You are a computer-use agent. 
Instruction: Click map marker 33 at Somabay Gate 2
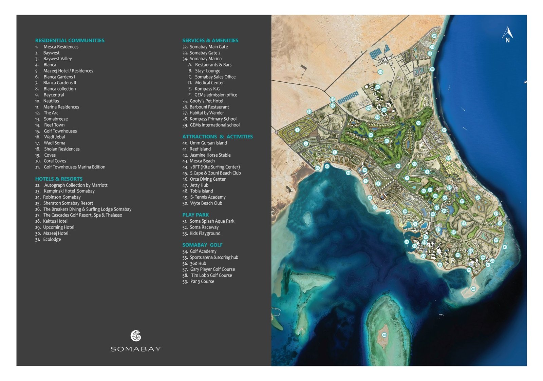(x=333, y=100)
